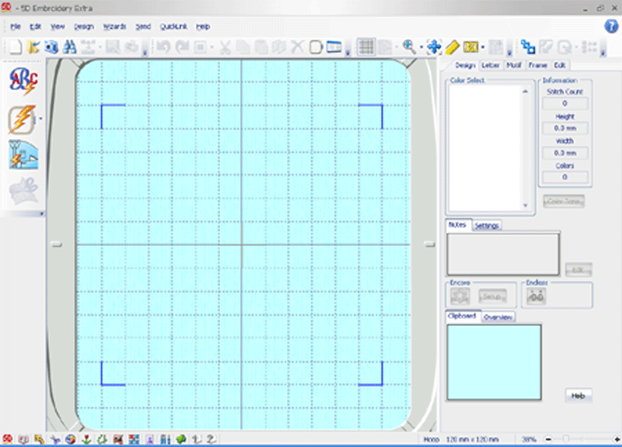Click the green recycle arrows QuickLink icon

pyautogui.click(x=103, y=439)
